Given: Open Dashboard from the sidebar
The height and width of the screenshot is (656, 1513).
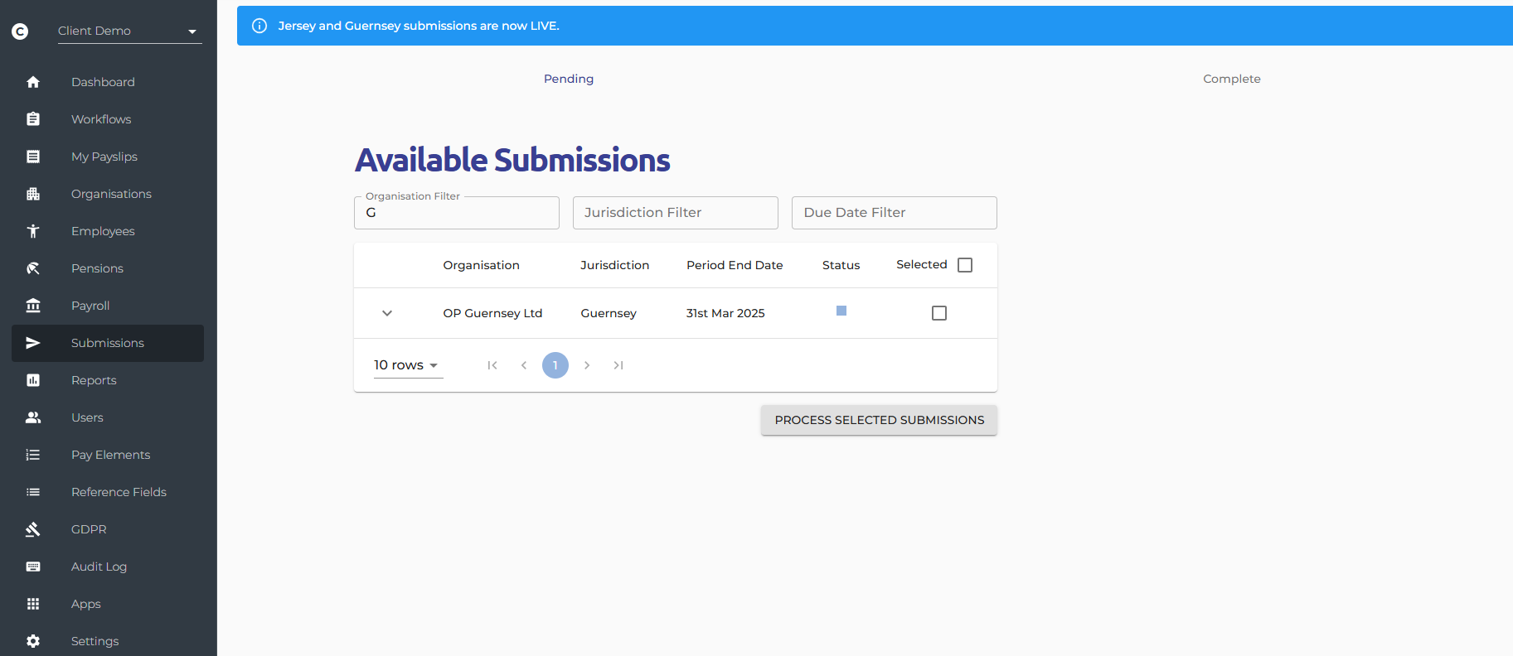Looking at the screenshot, I should click(x=108, y=82).
